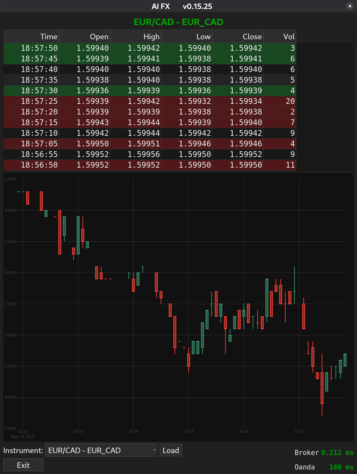The image size is (357, 474).
Task: Click Open 1.59936 in the 18:57:30 row
Action: click(x=85, y=91)
